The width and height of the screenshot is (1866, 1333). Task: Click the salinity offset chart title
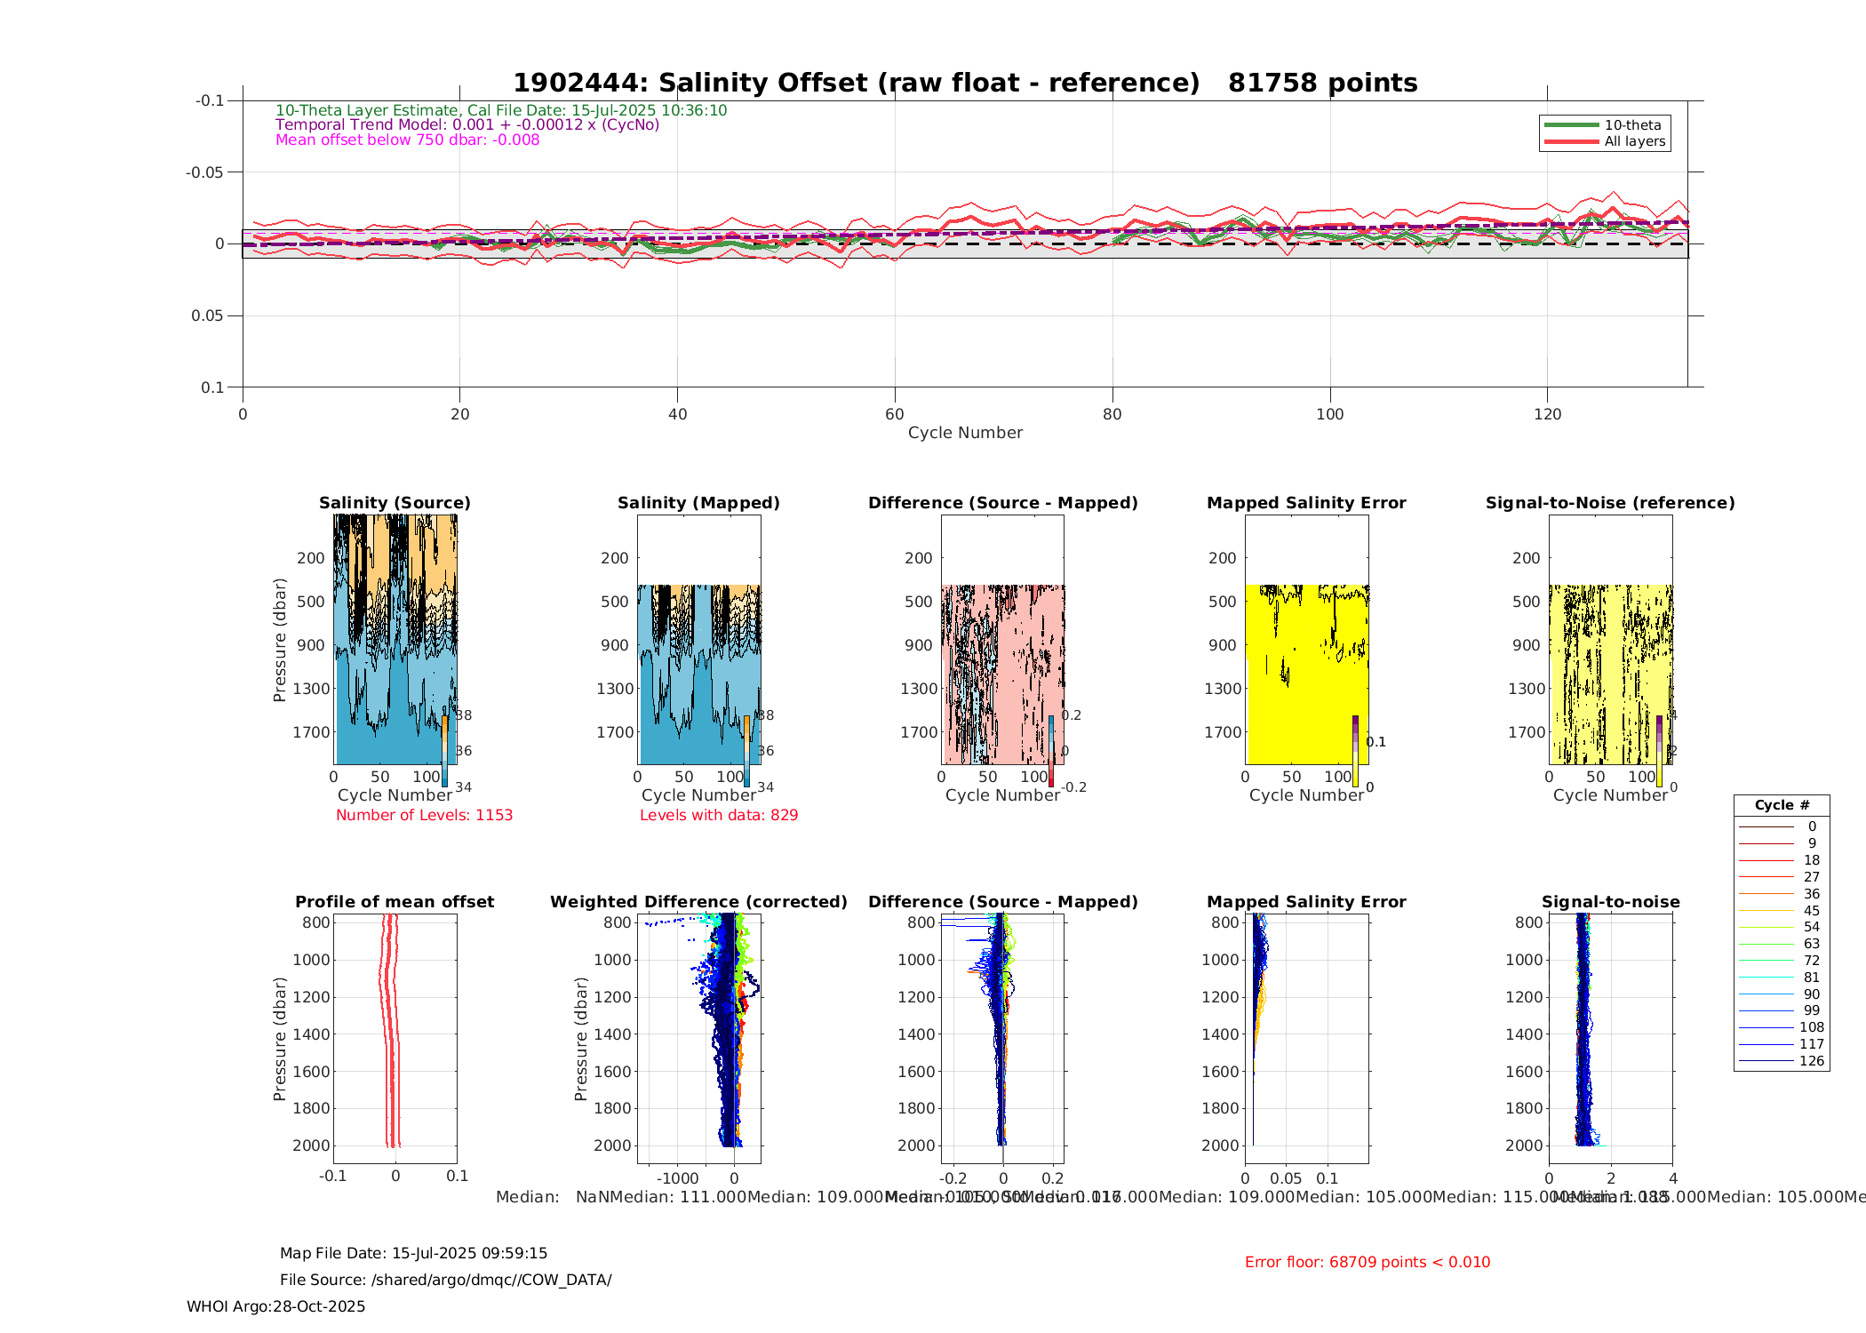pos(965,83)
